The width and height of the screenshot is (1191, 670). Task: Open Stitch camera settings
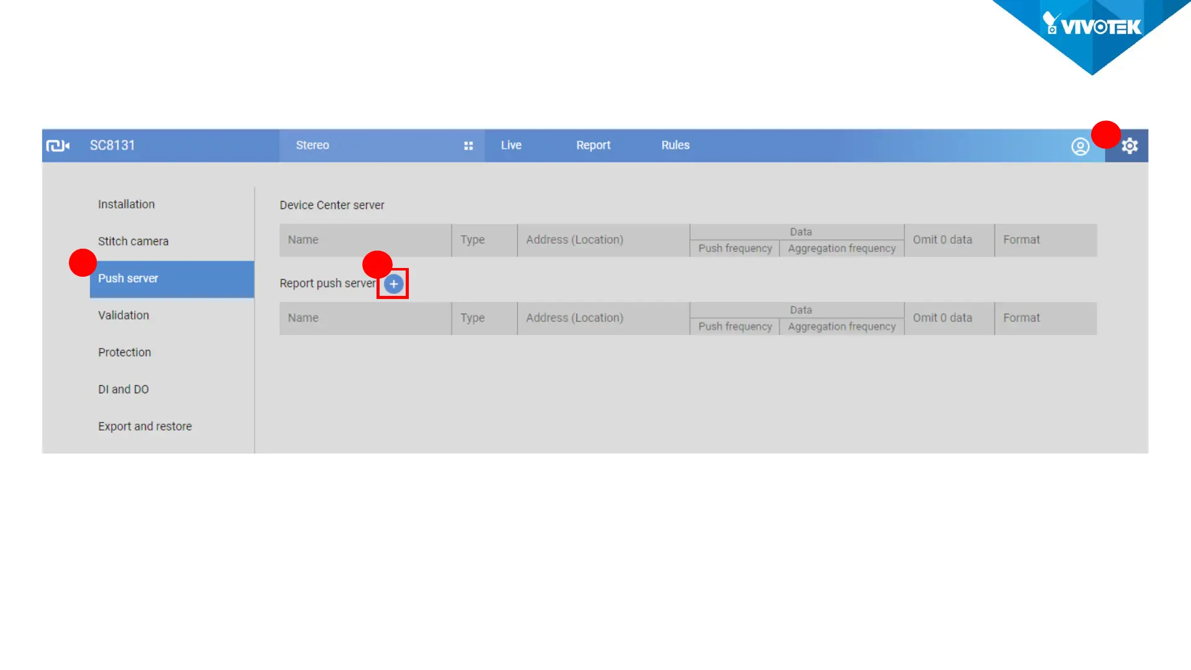[133, 241]
